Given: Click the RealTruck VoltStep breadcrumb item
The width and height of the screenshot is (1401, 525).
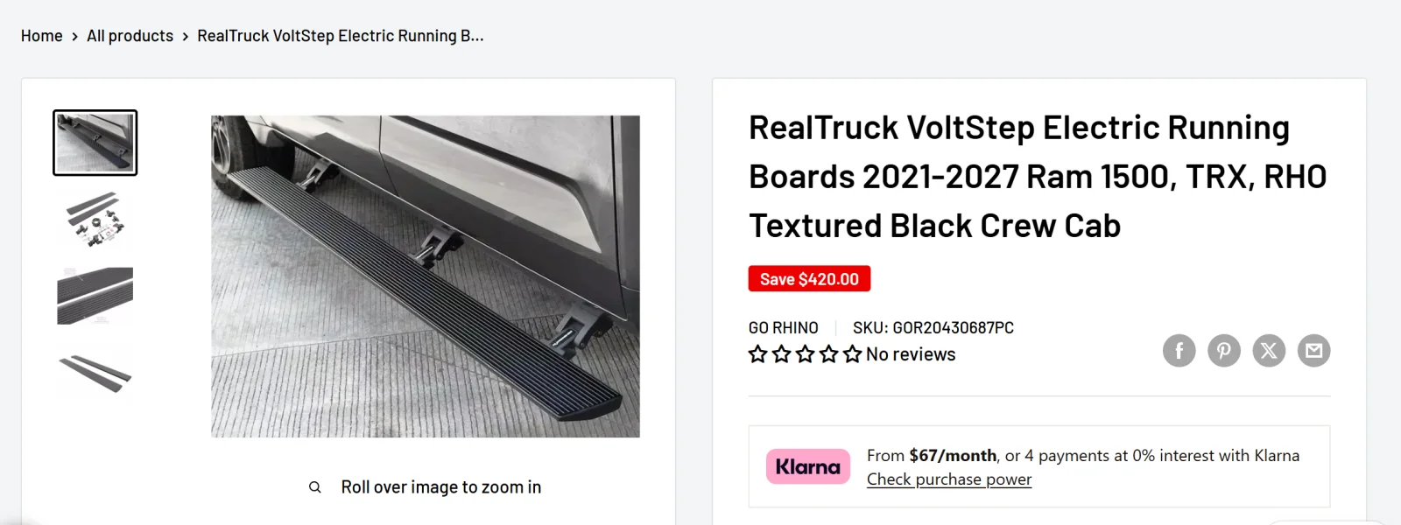Looking at the screenshot, I should point(341,36).
